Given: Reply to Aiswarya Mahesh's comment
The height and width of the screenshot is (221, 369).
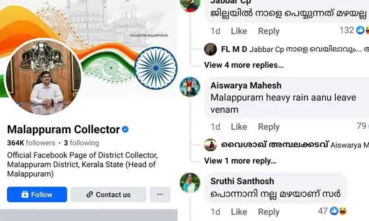Looking at the screenshot, I should [269, 127].
